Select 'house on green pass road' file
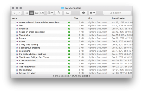 tap(71, 32)
